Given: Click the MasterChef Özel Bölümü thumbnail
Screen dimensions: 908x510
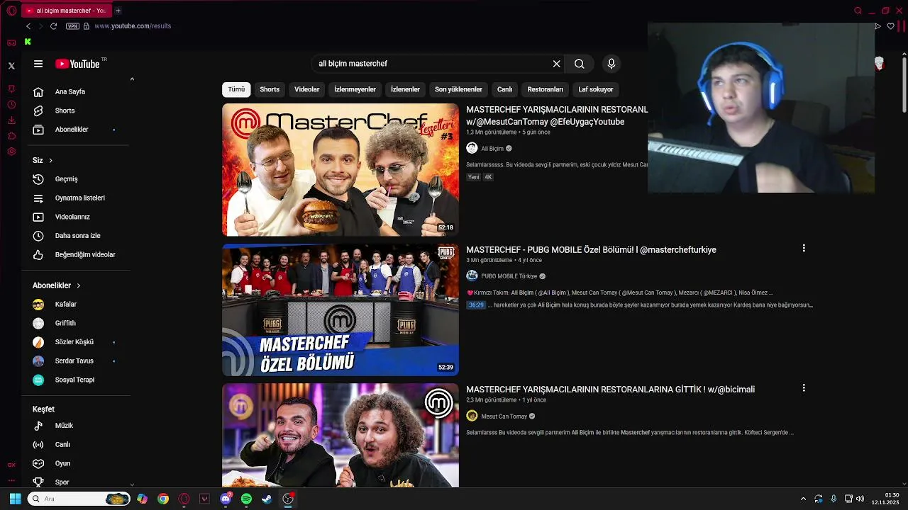Looking at the screenshot, I should [x=340, y=310].
